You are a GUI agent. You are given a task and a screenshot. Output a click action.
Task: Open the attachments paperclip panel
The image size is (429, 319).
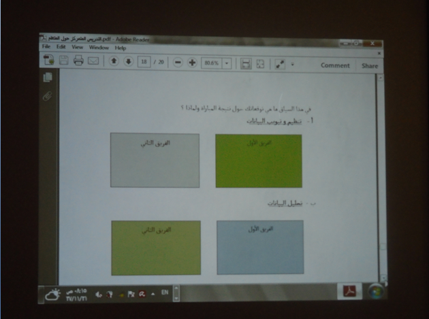click(48, 96)
